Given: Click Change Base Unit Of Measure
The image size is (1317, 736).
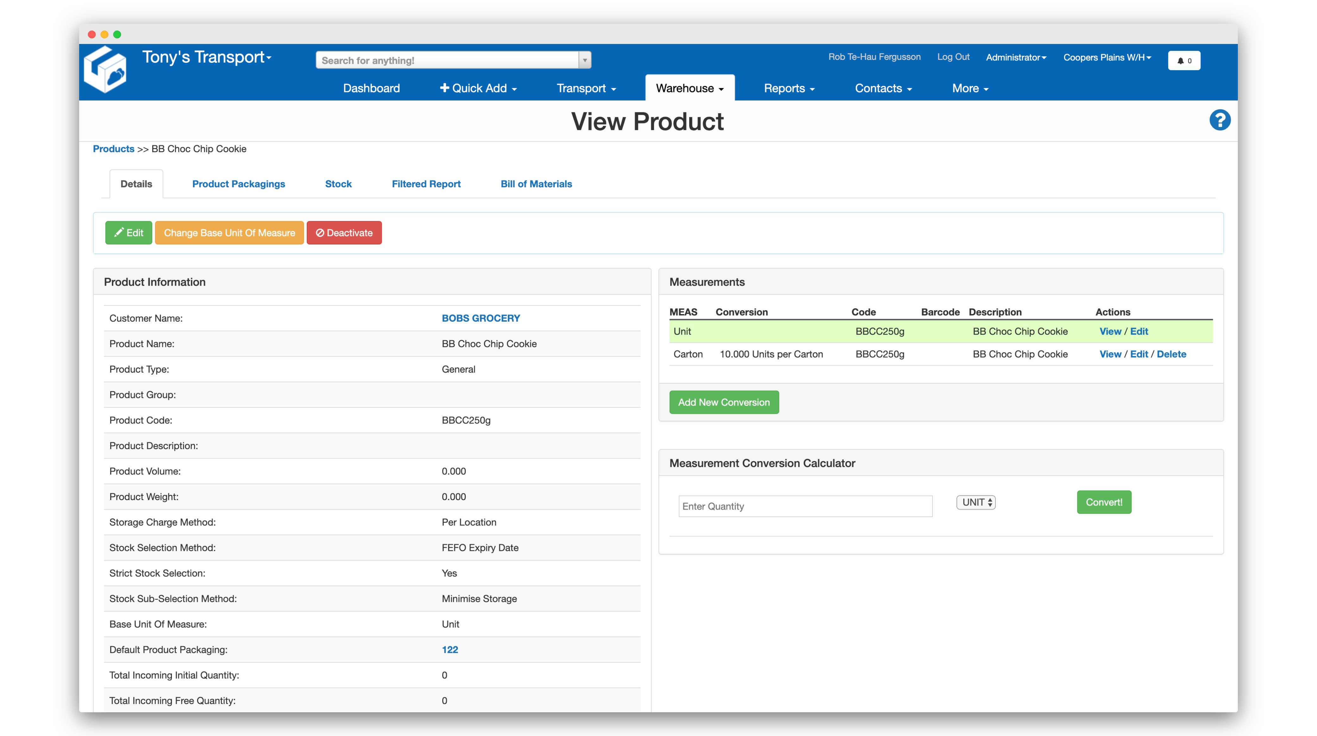Looking at the screenshot, I should pos(229,233).
